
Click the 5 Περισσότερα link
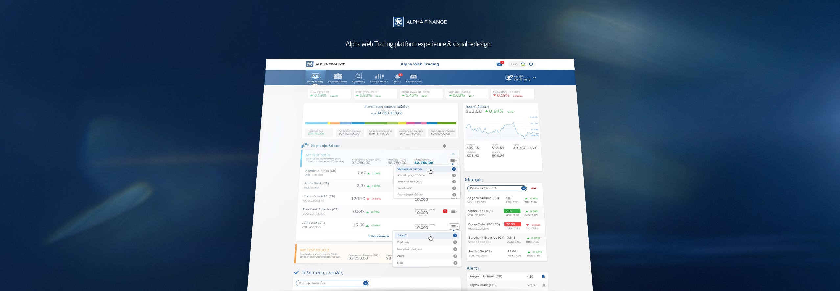(379, 236)
